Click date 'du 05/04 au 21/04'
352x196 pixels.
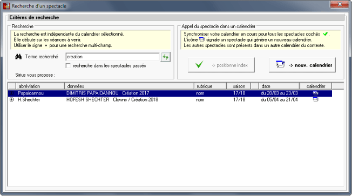(x=279, y=99)
